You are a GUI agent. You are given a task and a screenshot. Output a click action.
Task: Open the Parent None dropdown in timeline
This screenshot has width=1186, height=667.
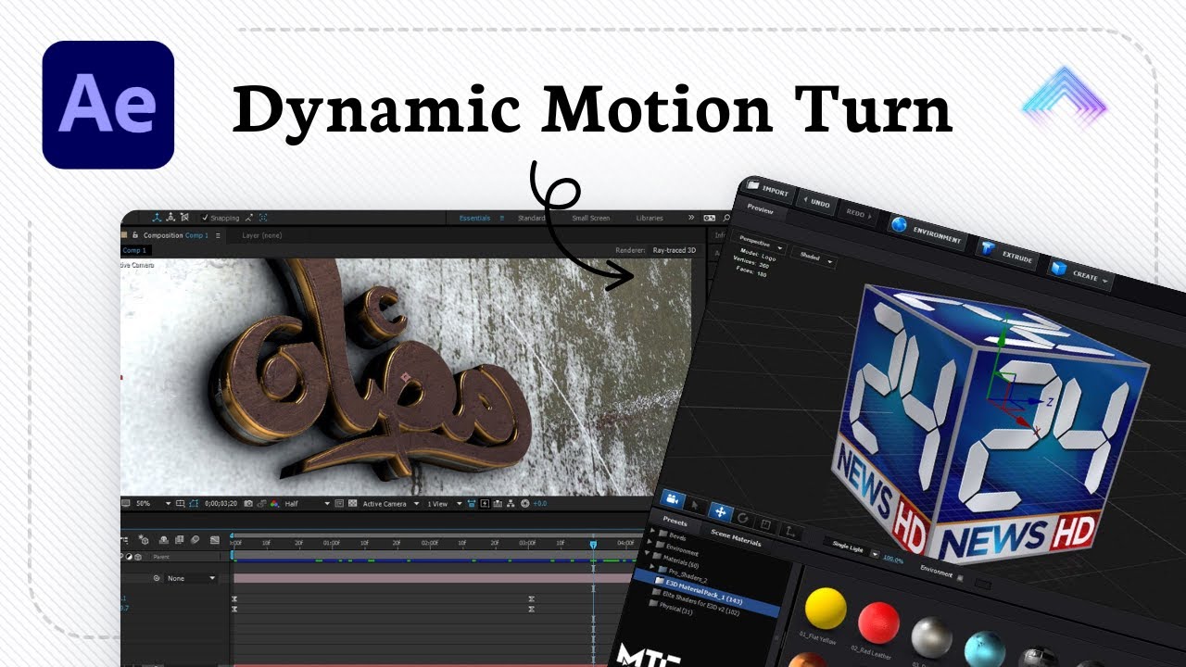[x=192, y=578]
